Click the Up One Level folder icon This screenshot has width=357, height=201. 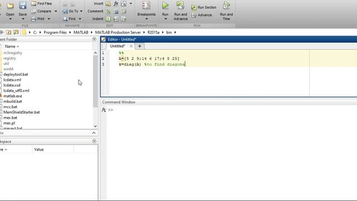pyautogui.click(x=9, y=32)
